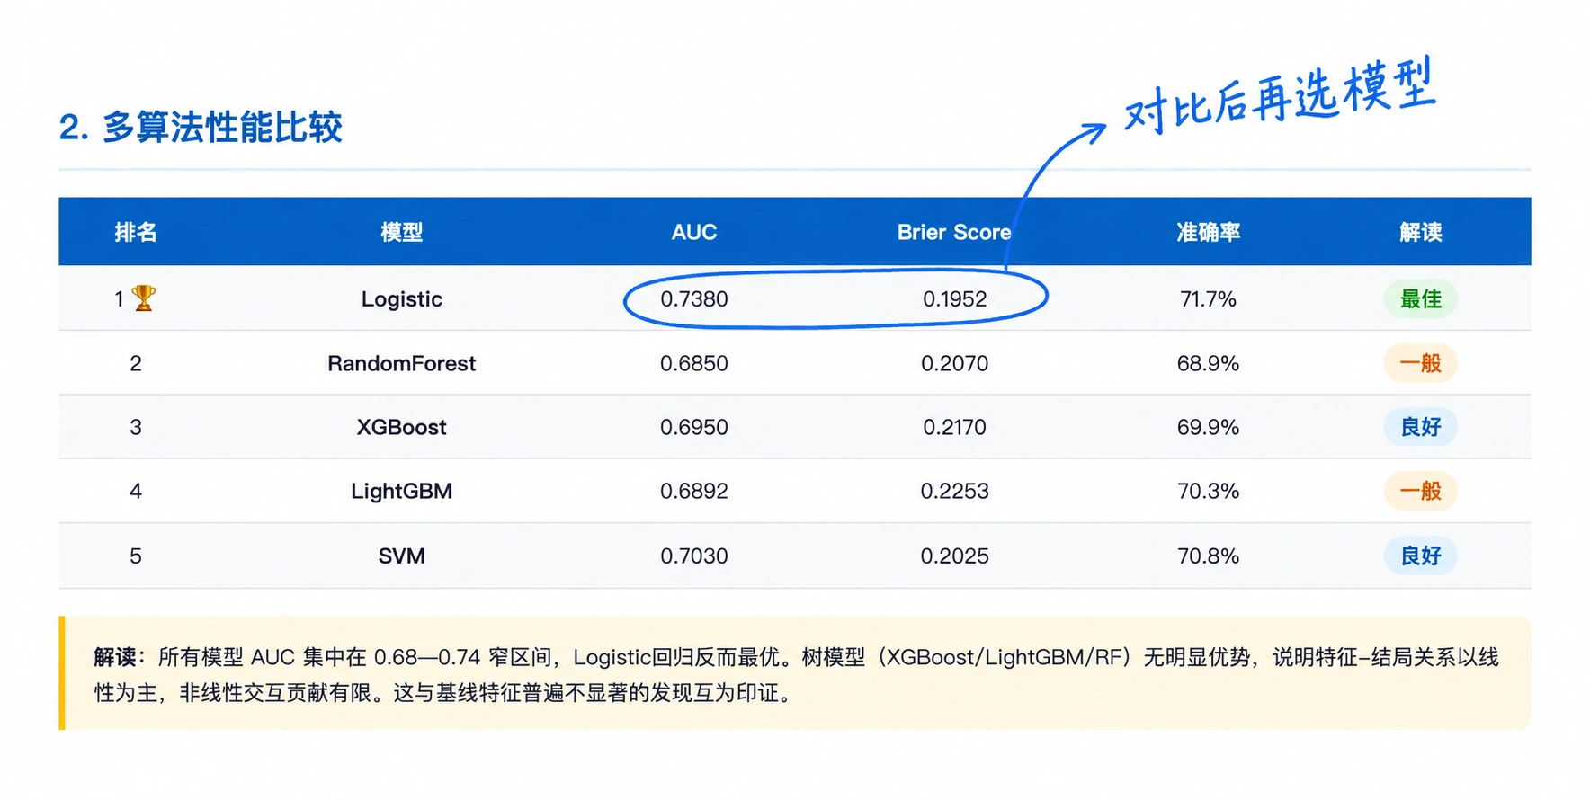
Task: Click the rank number 3 cell
Action: (x=136, y=427)
